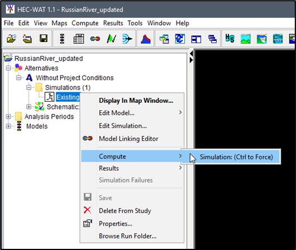Screen dimensions: 296x250
Task: Open the Edit menu
Action: (23, 23)
